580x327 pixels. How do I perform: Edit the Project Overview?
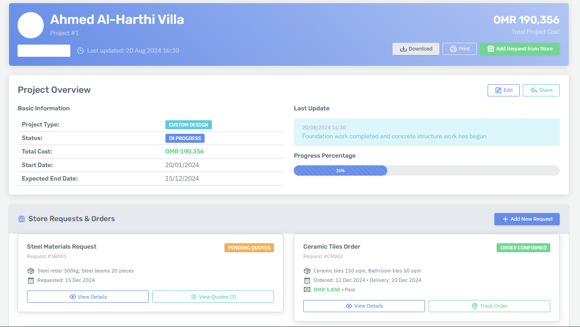tap(503, 90)
